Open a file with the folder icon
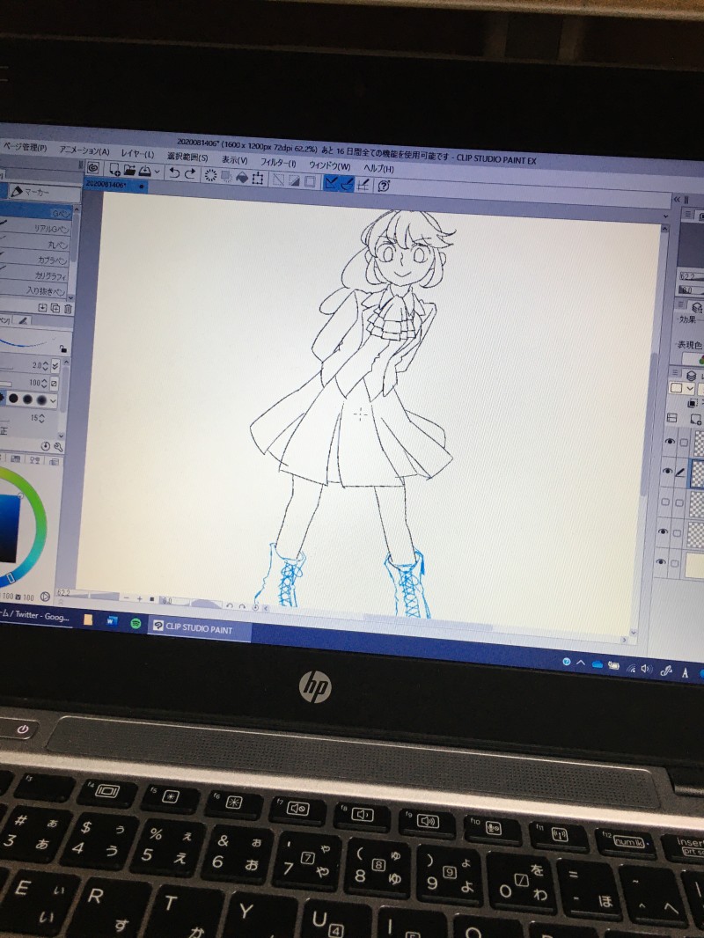 coord(129,171)
